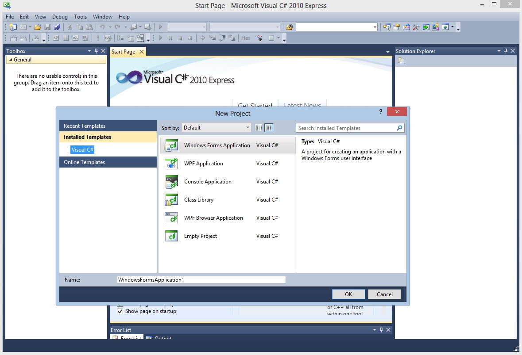This screenshot has height=355, width=522.
Task: Click the Step Out debug icon
Action: click(x=232, y=38)
